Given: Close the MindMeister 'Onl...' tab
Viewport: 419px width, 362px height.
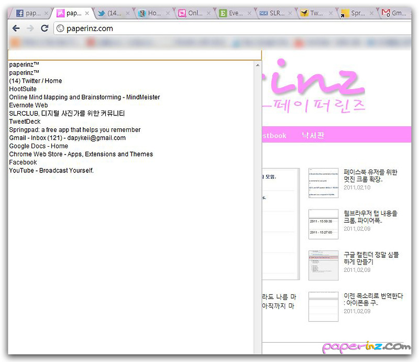Looking at the screenshot, I should click(x=208, y=13).
